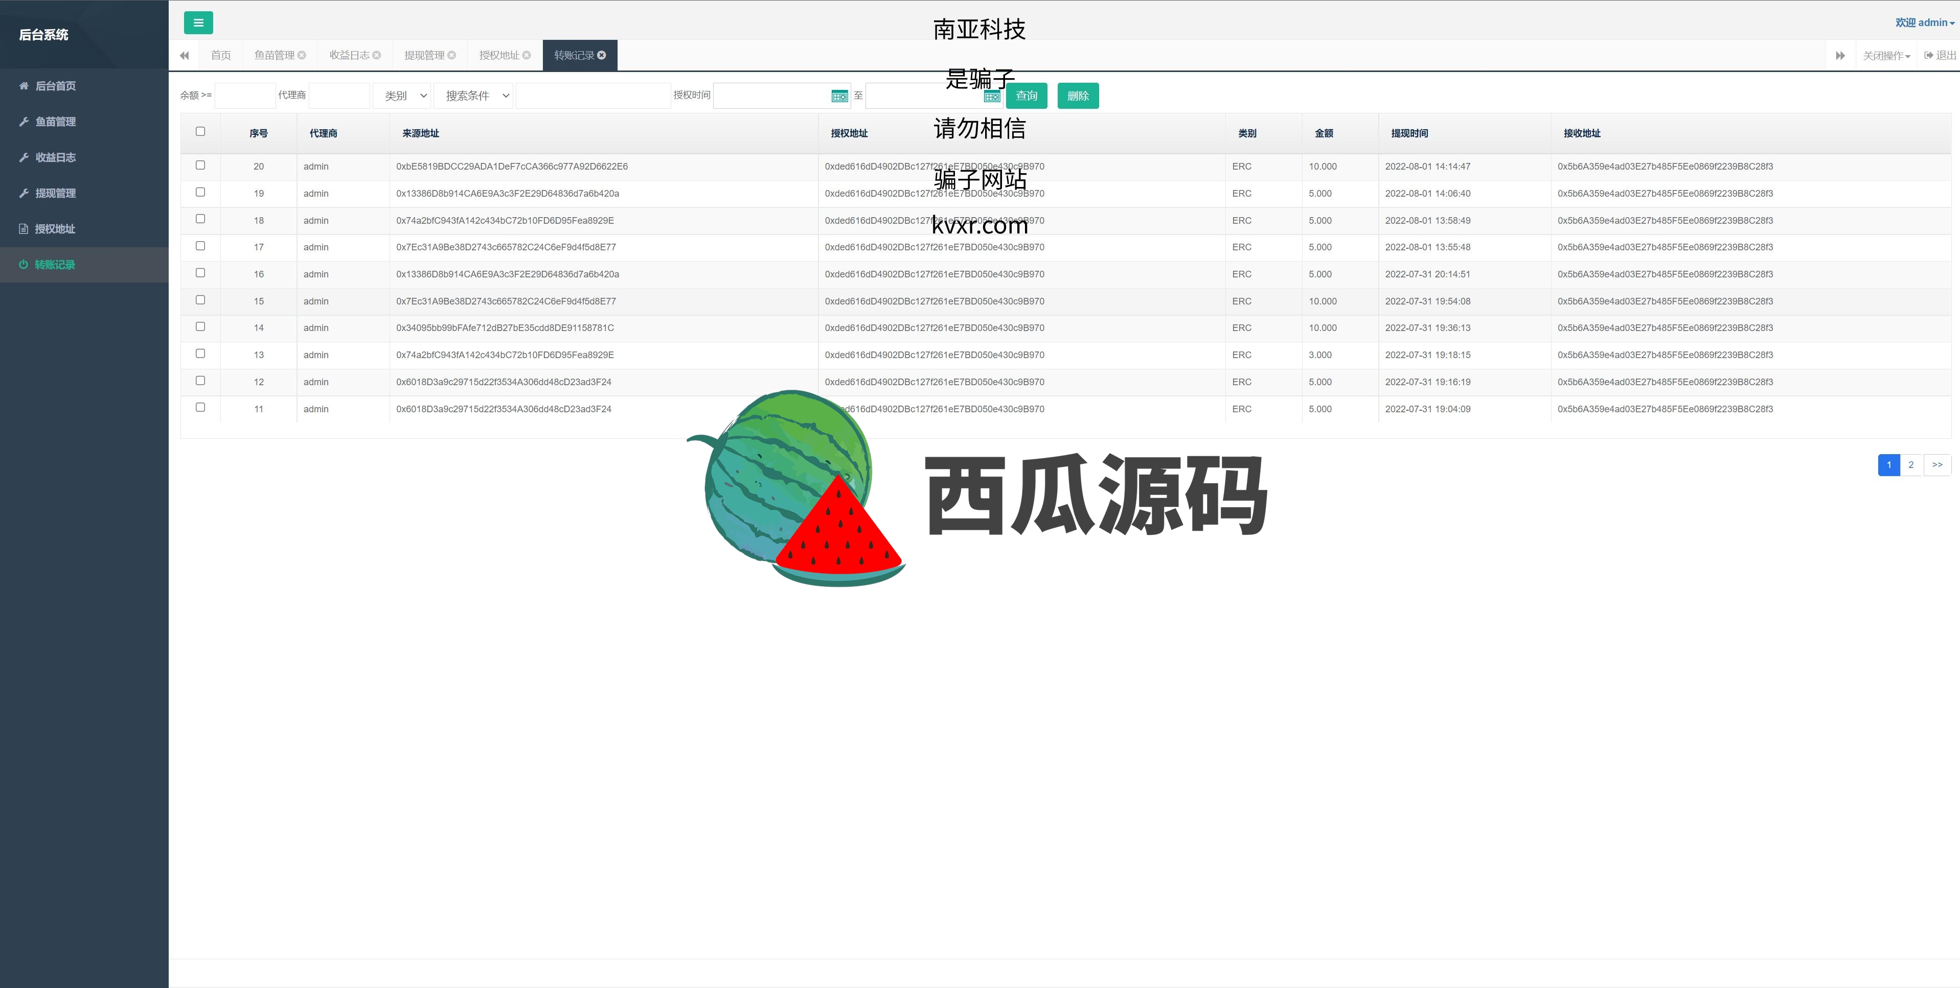The height and width of the screenshot is (988, 1960).
Task: Click time cell 2022-08-01 14:06:40
Action: pos(1427,193)
